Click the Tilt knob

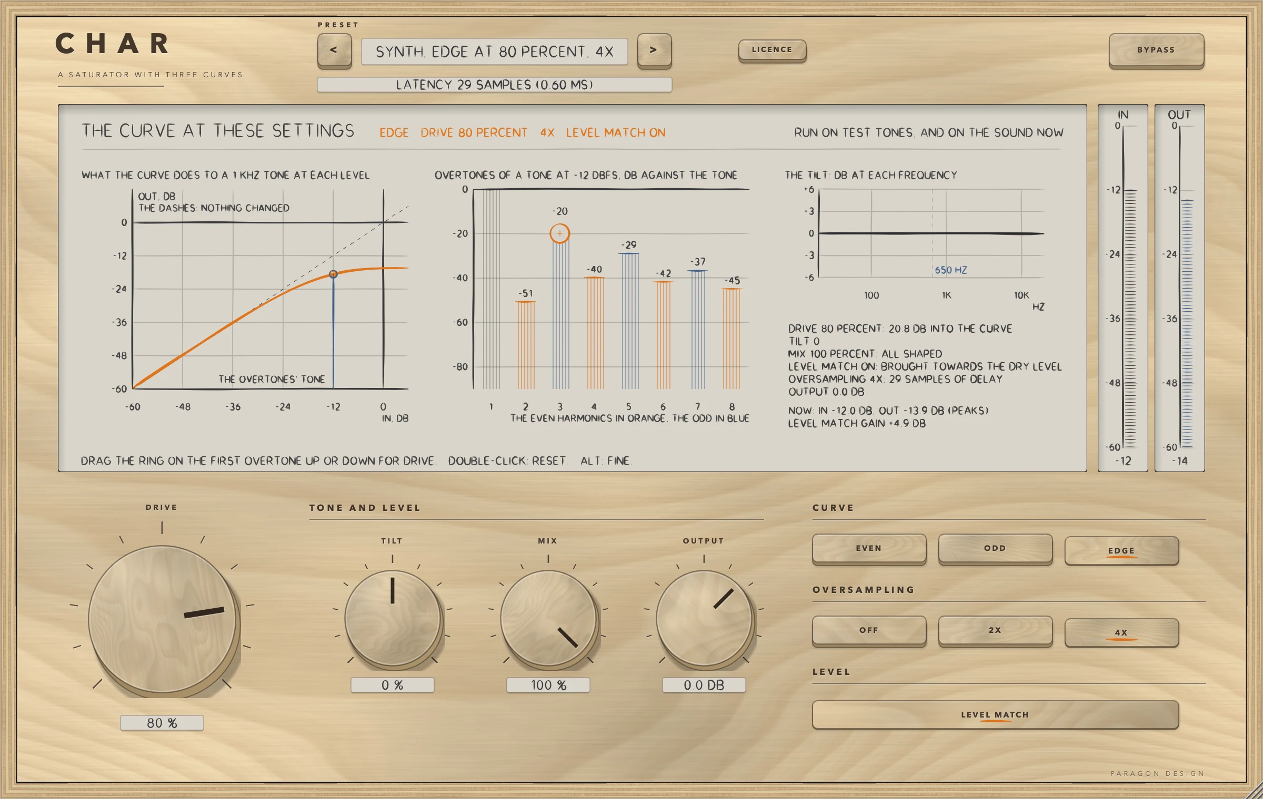click(393, 619)
